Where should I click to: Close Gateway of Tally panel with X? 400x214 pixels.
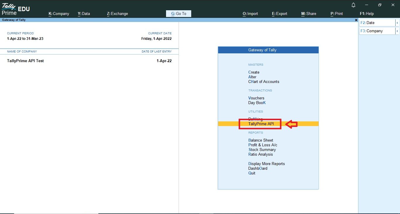356,20
